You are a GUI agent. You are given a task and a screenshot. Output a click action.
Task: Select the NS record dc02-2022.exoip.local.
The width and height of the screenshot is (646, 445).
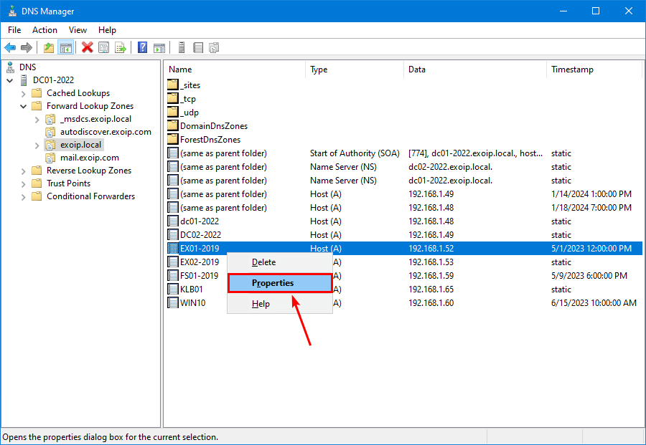(404, 167)
